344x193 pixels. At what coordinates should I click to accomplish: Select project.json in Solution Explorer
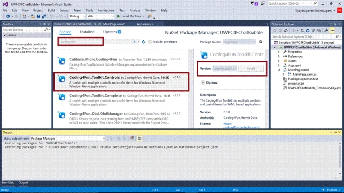296,84
